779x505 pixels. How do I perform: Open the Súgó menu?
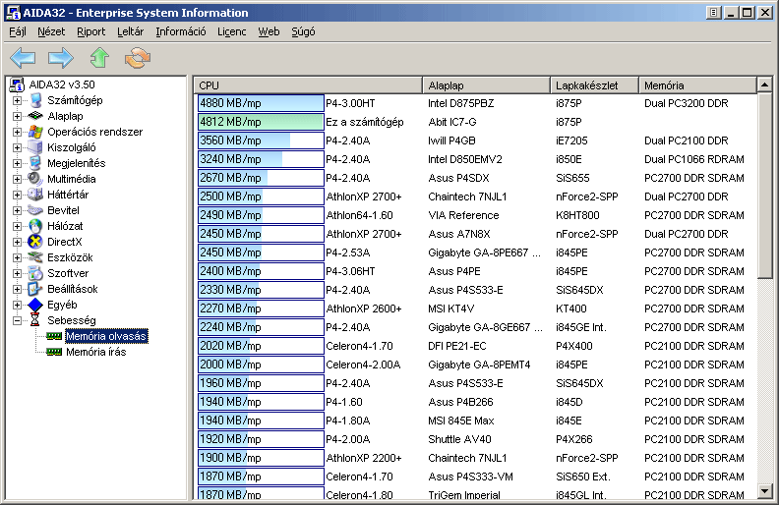coord(303,31)
